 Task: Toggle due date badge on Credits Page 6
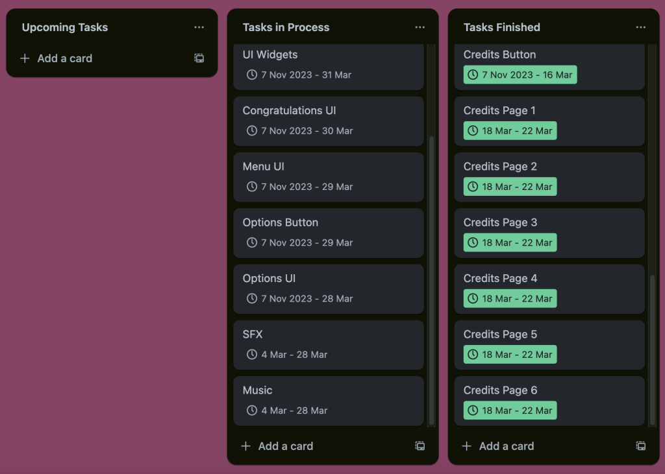(510, 410)
